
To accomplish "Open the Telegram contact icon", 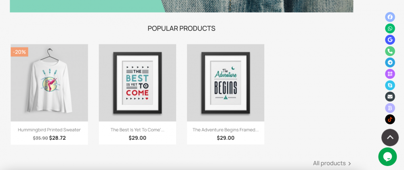I will (390, 62).
